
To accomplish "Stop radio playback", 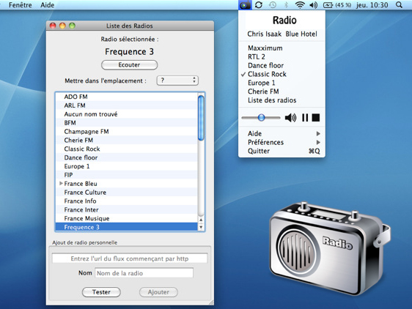I will pyautogui.click(x=316, y=118).
